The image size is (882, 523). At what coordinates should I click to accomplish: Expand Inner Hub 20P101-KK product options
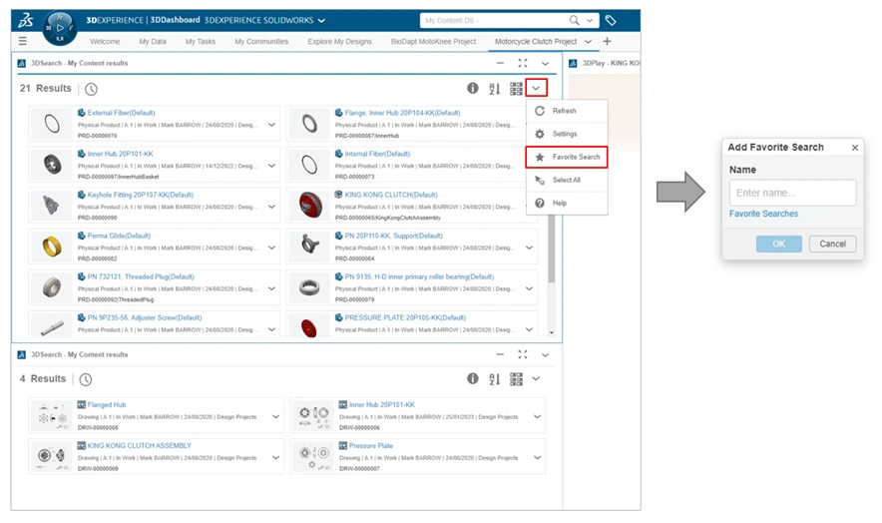[271, 166]
